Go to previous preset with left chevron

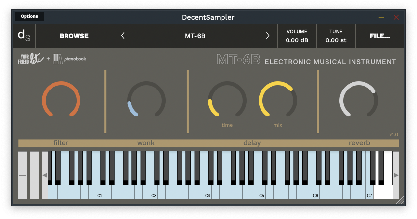pos(123,36)
